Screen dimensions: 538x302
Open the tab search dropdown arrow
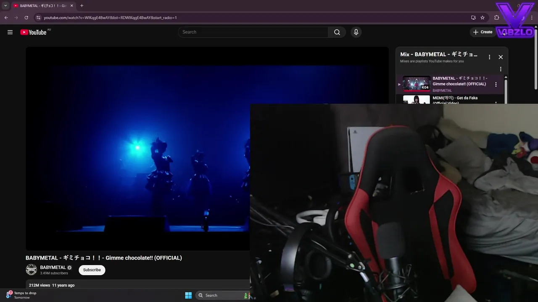click(x=5, y=5)
